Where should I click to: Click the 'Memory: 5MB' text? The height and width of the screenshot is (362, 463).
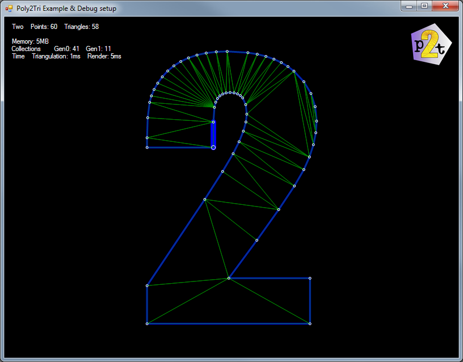pos(30,41)
